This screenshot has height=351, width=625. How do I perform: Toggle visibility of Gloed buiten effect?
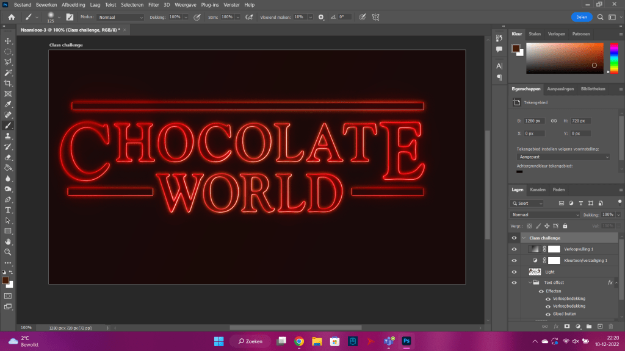pos(547,314)
